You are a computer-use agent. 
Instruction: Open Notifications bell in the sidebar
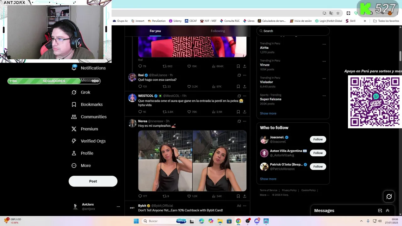click(89, 68)
